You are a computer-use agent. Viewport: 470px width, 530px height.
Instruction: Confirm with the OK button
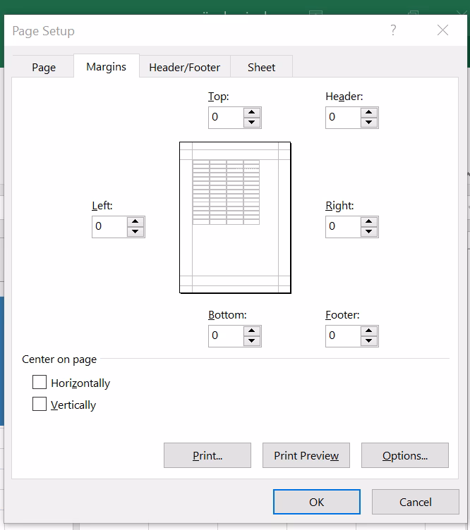click(x=317, y=502)
